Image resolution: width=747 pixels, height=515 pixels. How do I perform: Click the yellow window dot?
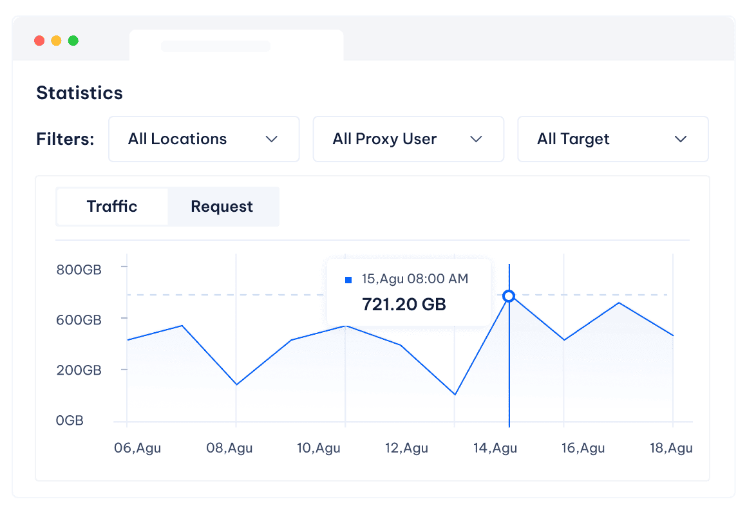57,40
